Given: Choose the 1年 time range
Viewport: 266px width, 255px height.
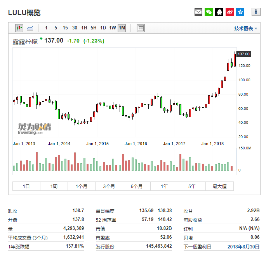Looking at the screenshot, I should 164,186.
